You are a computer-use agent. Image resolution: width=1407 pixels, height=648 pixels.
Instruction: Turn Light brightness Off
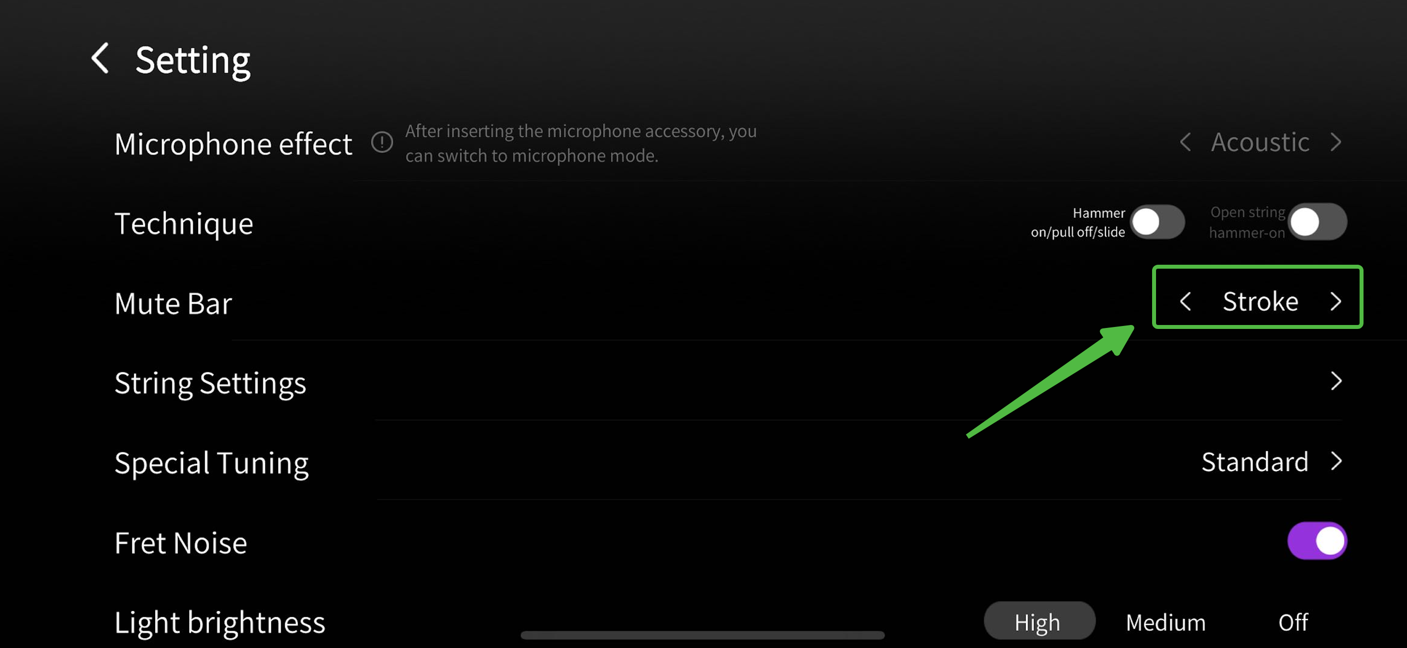click(x=1293, y=622)
